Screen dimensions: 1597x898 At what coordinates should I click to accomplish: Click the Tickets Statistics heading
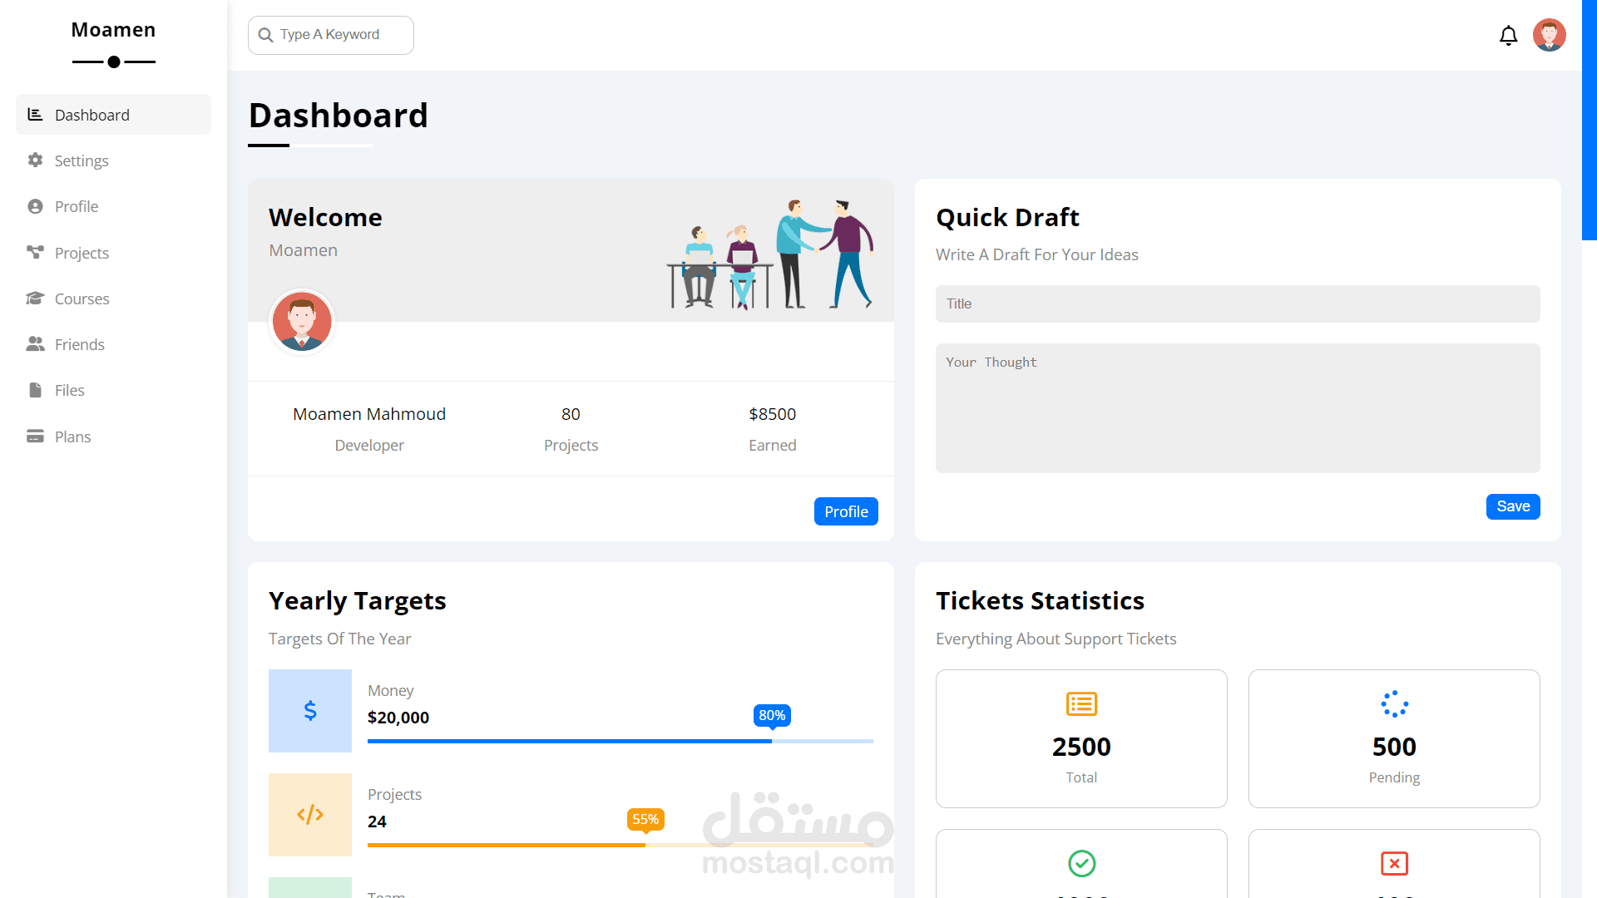[1040, 600]
